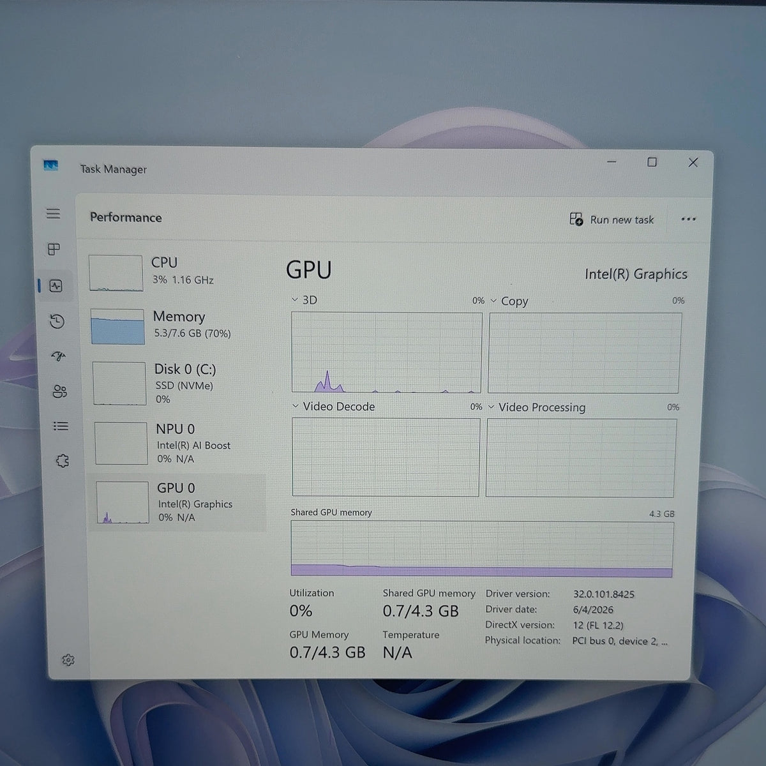Open the Task Manager navigation hamburger menu
This screenshot has width=766, height=766.
coord(54,213)
